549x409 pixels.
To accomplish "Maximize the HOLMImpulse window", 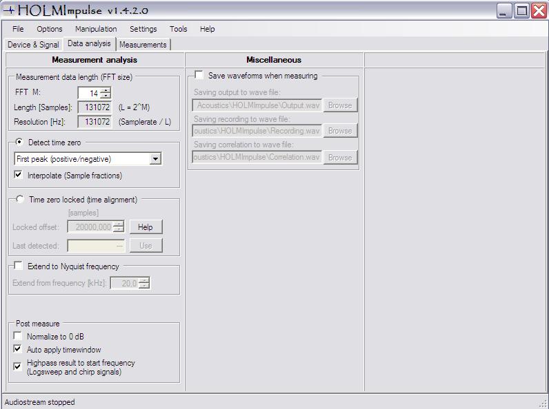I will click(521, 11).
